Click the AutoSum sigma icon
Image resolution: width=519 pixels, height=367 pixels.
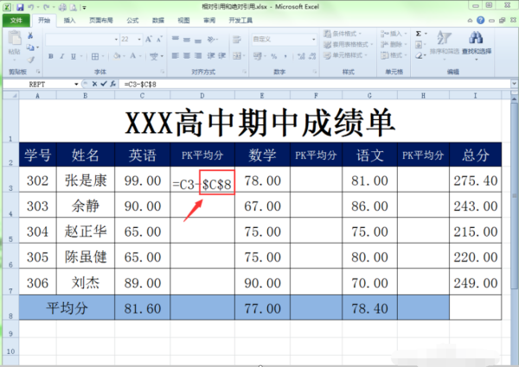[x=419, y=34]
